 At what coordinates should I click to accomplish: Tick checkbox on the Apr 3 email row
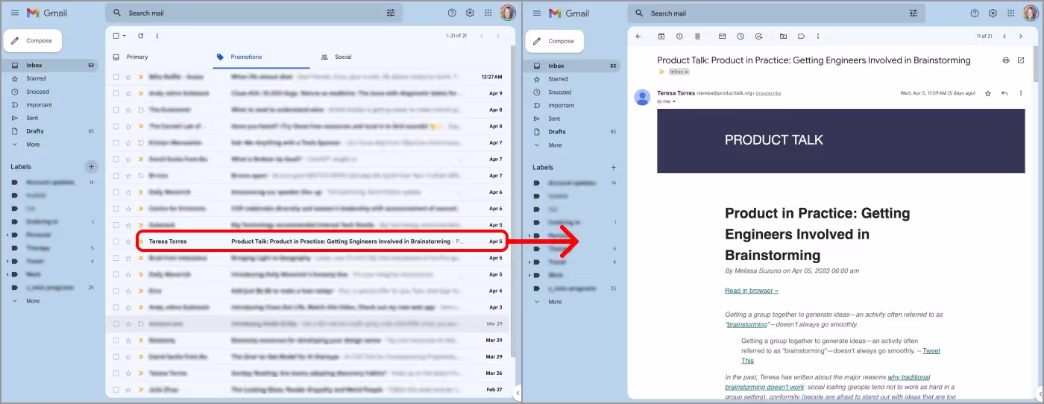click(116, 307)
